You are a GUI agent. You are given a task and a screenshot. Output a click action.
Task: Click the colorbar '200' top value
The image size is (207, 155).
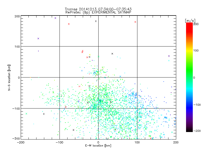click(x=196, y=24)
